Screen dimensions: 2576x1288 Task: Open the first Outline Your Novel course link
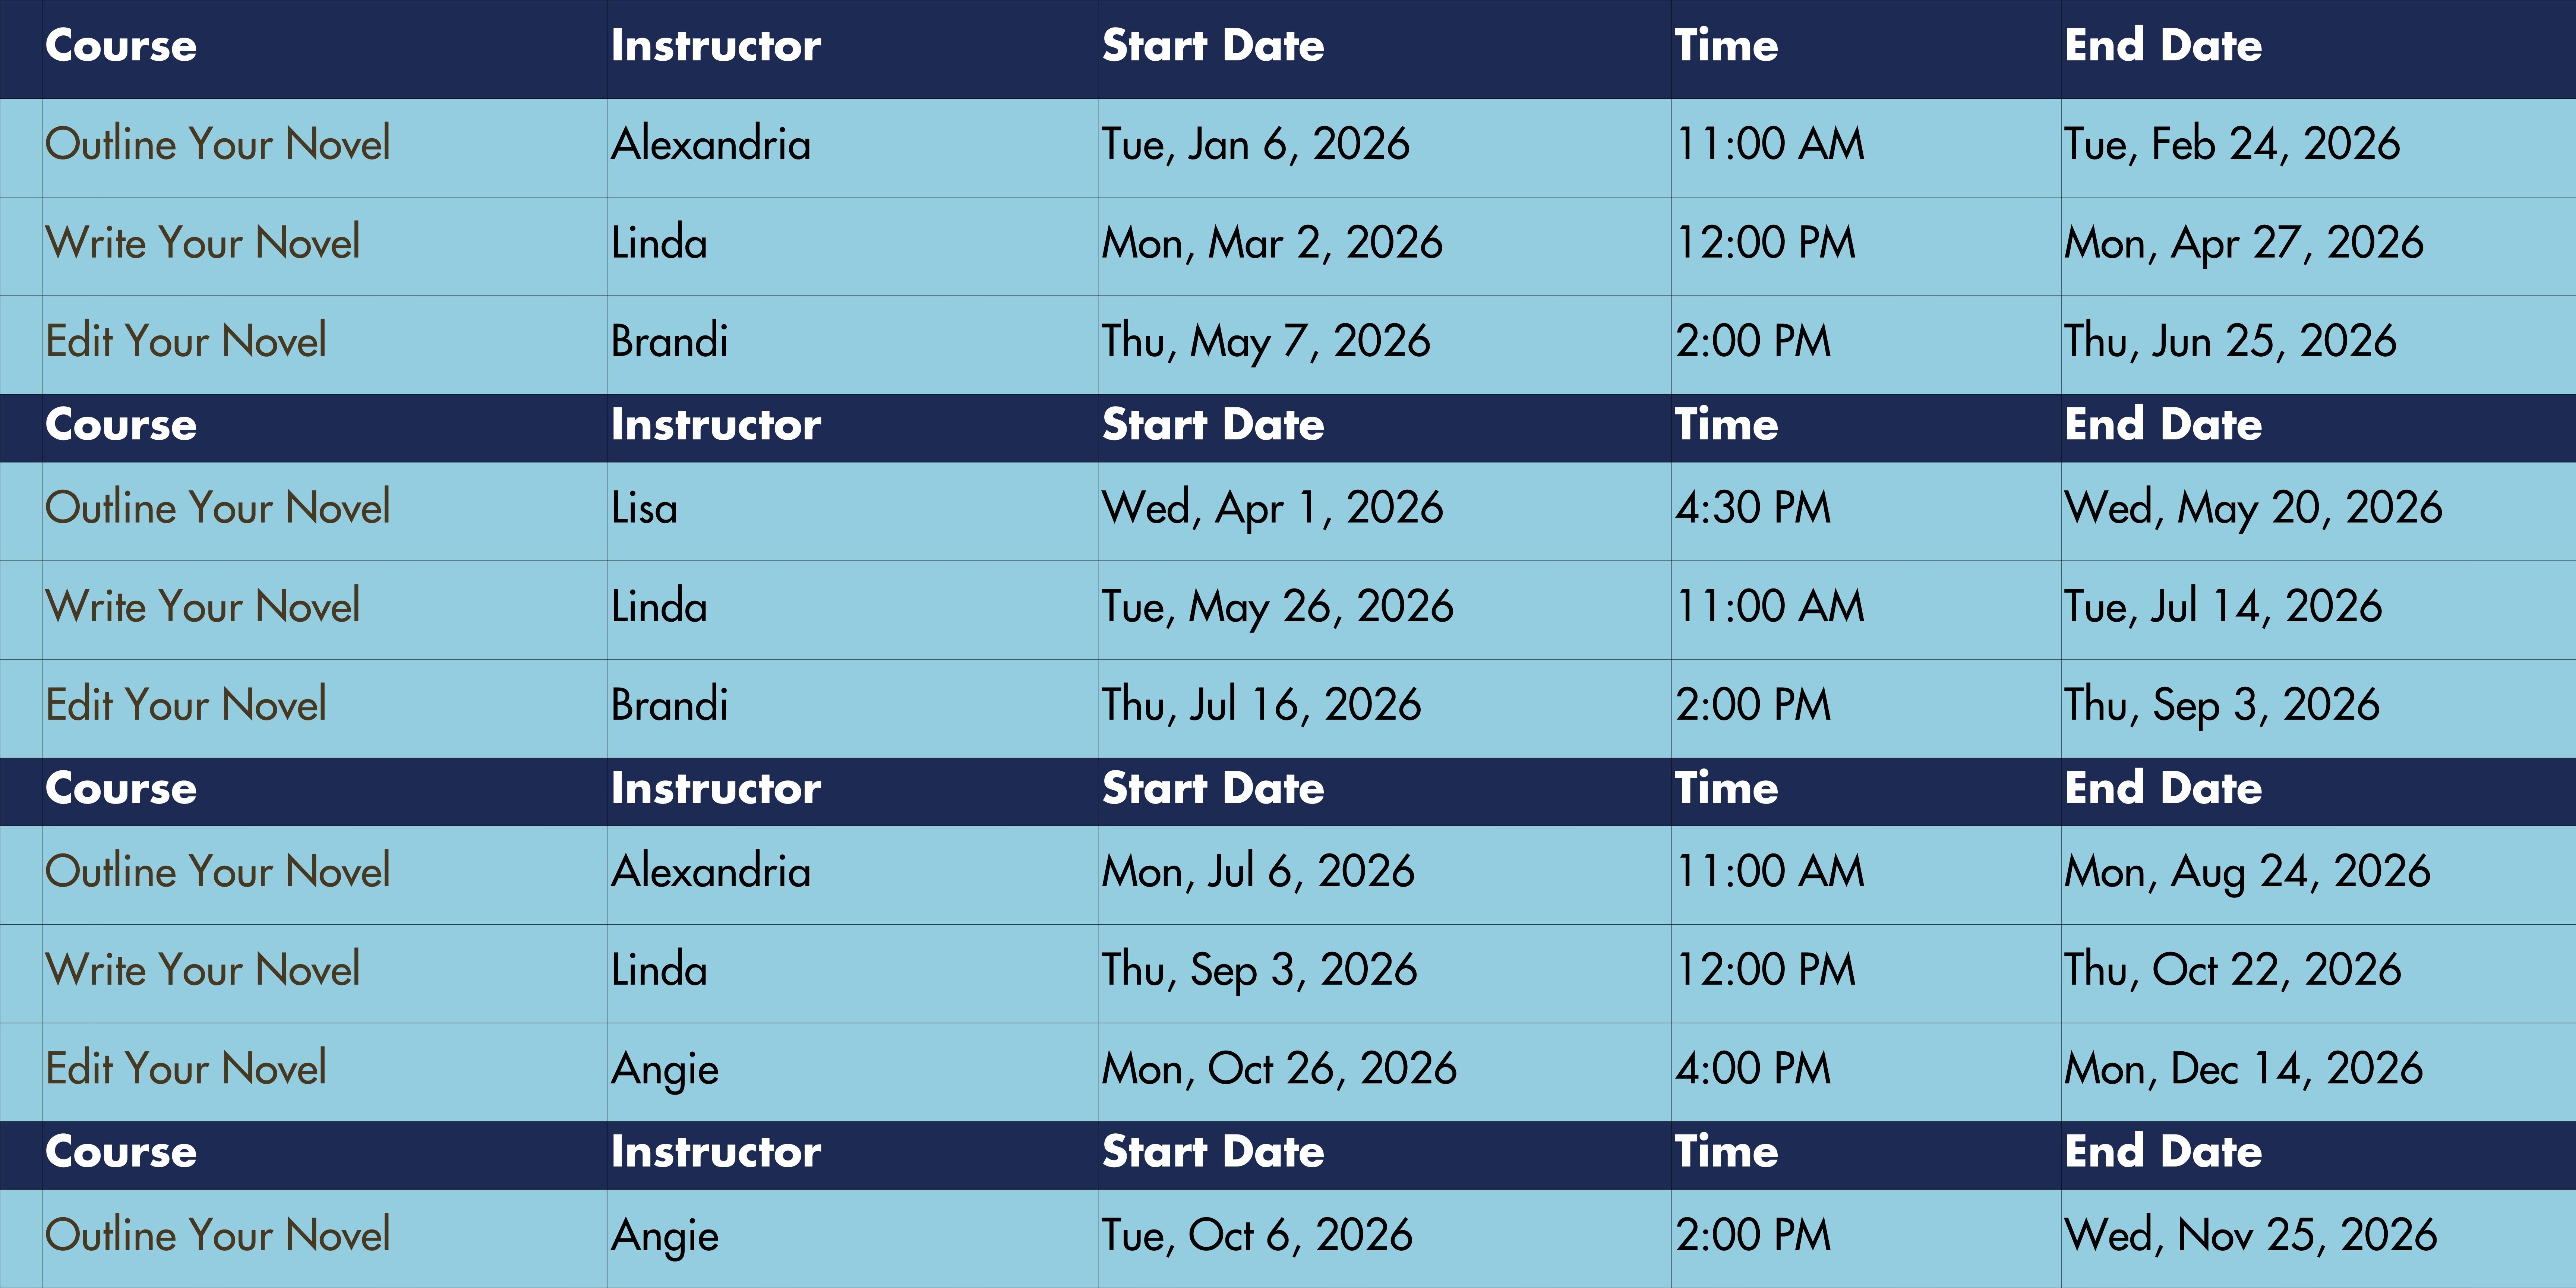(218, 144)
